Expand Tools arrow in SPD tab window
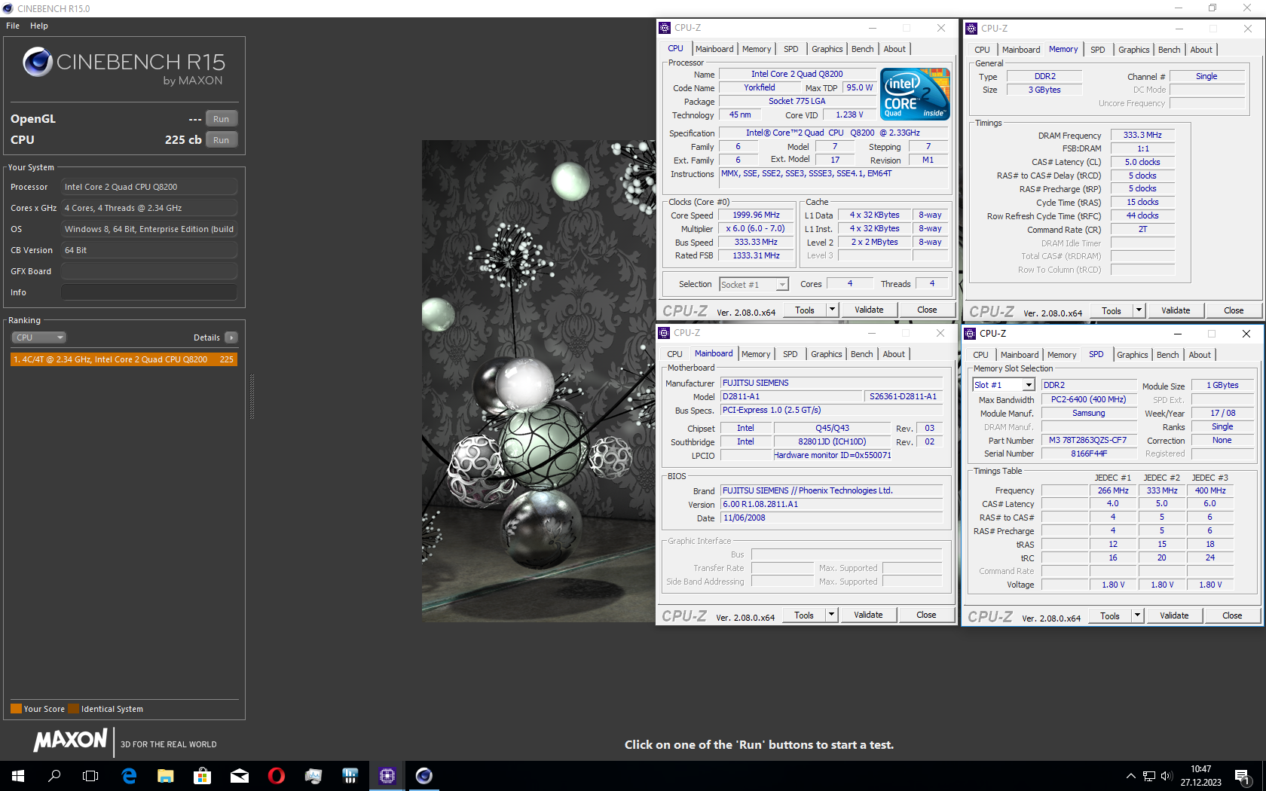The width and height of the screenshot is (1266, 791). (1137, 615)
